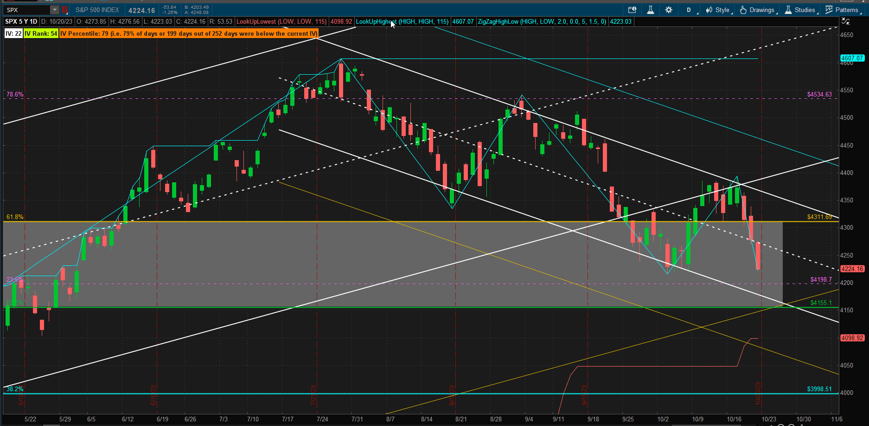Image resolution: width=869 pixels, height=426 pixels.
Task: Click the 4098.92 red price bubble
Action: (x=852, y=338)
